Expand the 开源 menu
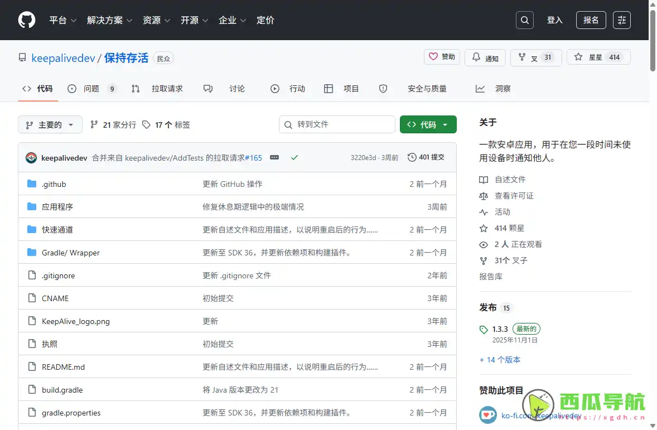Screen dimensions: 657x430 click(x=194, y=20)
